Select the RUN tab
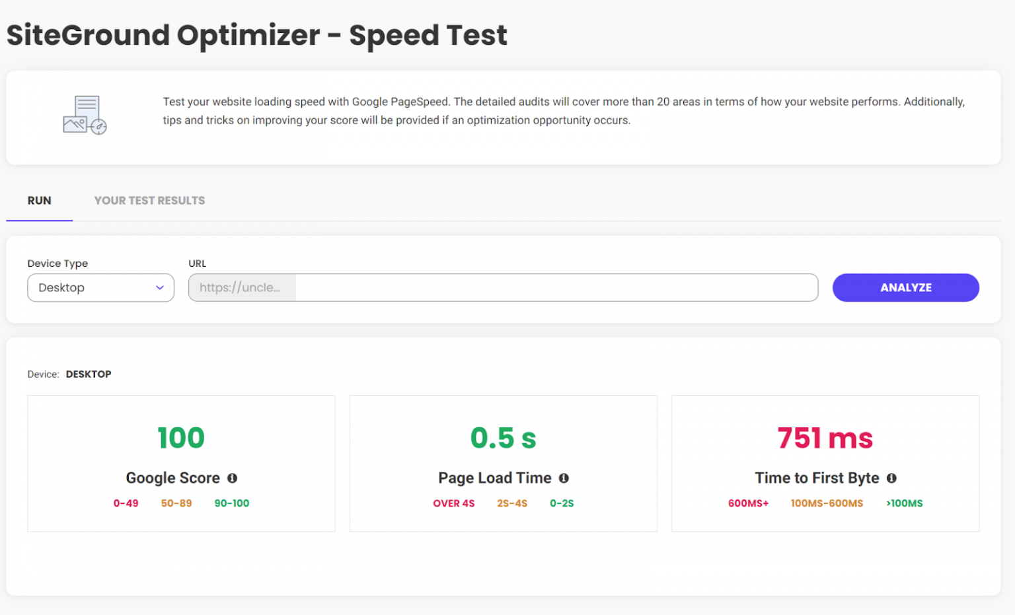1015x615 pixels. coord(39,200)
